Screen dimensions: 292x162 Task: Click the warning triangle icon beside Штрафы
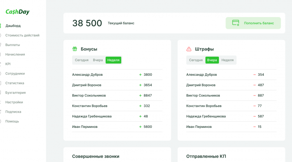coord(189,49)
